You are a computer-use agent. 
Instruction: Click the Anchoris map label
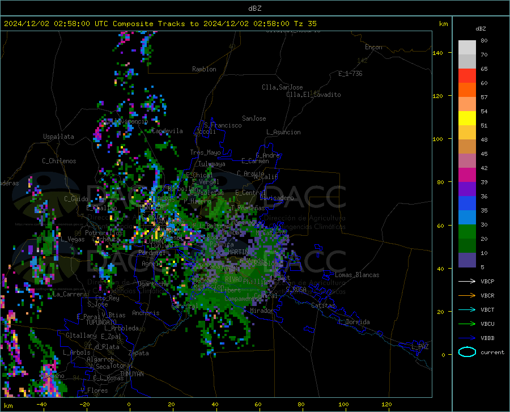[146, 313]
